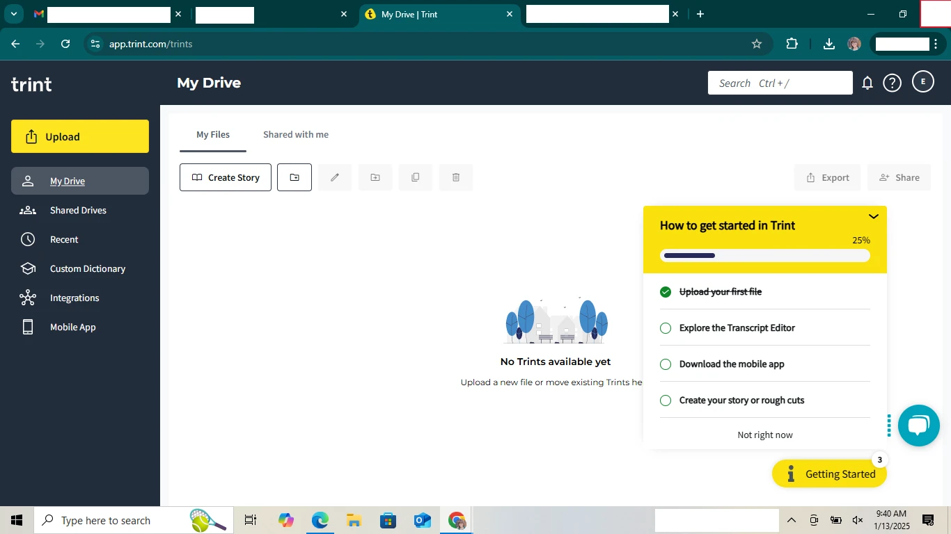Open site information icon in address bar

tap(95, 44)
